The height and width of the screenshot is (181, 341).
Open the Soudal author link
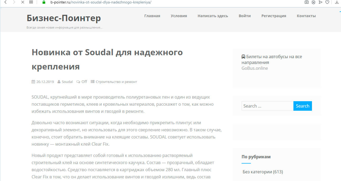67,82
